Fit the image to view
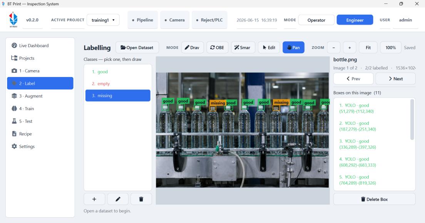Image resolution: width=425 pixels, height=223 pixels. [x=368, y=47]
